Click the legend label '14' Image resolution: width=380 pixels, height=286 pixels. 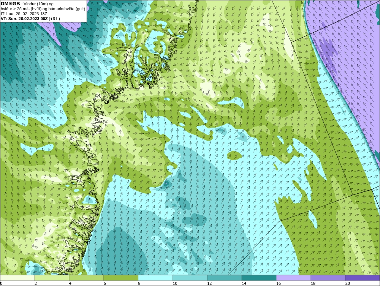pos(244,284)
